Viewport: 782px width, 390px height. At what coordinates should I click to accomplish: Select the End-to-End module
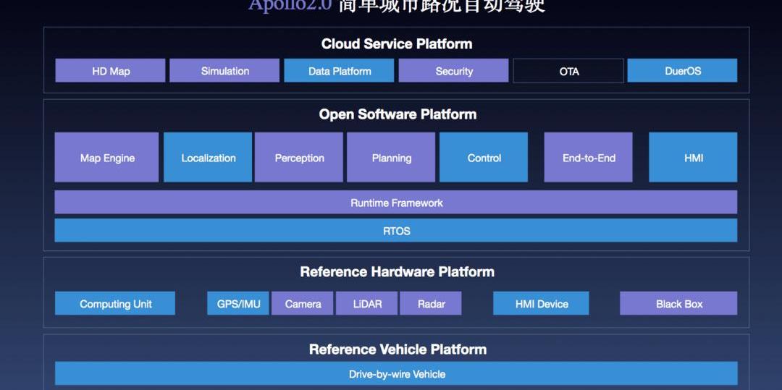coord(589,158)
